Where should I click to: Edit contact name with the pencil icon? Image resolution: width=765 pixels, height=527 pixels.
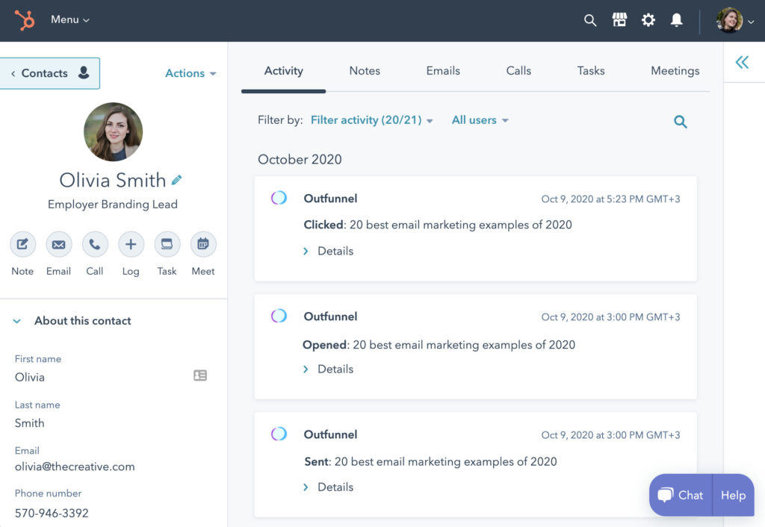[176, 179]
